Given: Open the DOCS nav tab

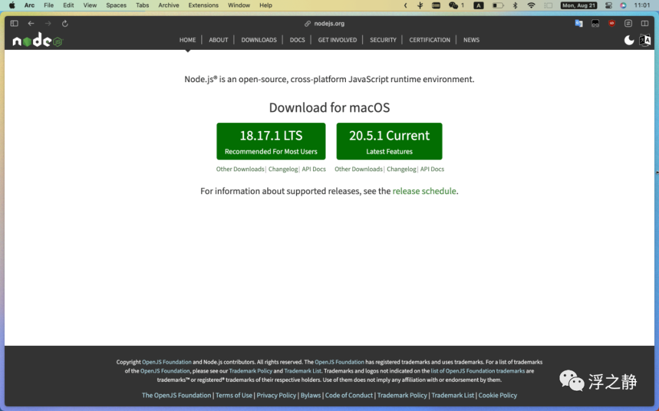Looking at the screenshot, I should 297,40.
